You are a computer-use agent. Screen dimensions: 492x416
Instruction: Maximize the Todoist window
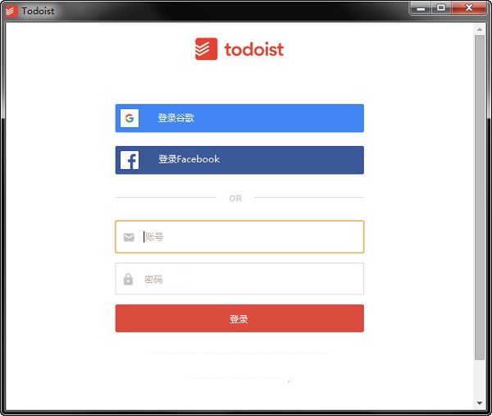coord(441,8)
